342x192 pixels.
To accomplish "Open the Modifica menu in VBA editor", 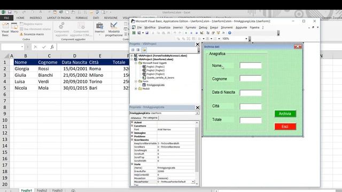I will pos(150,27).
